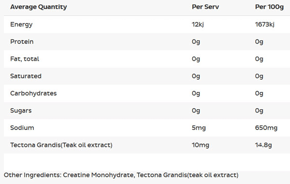
Task: Click the Protein 0g per serving value
Action: (x=196, y=42)
